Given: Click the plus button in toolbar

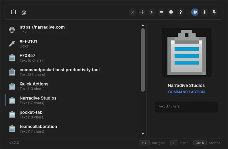Looking at the screenshot, I should [142, 12].
